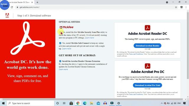Open the notification center icon

(184, 103)
